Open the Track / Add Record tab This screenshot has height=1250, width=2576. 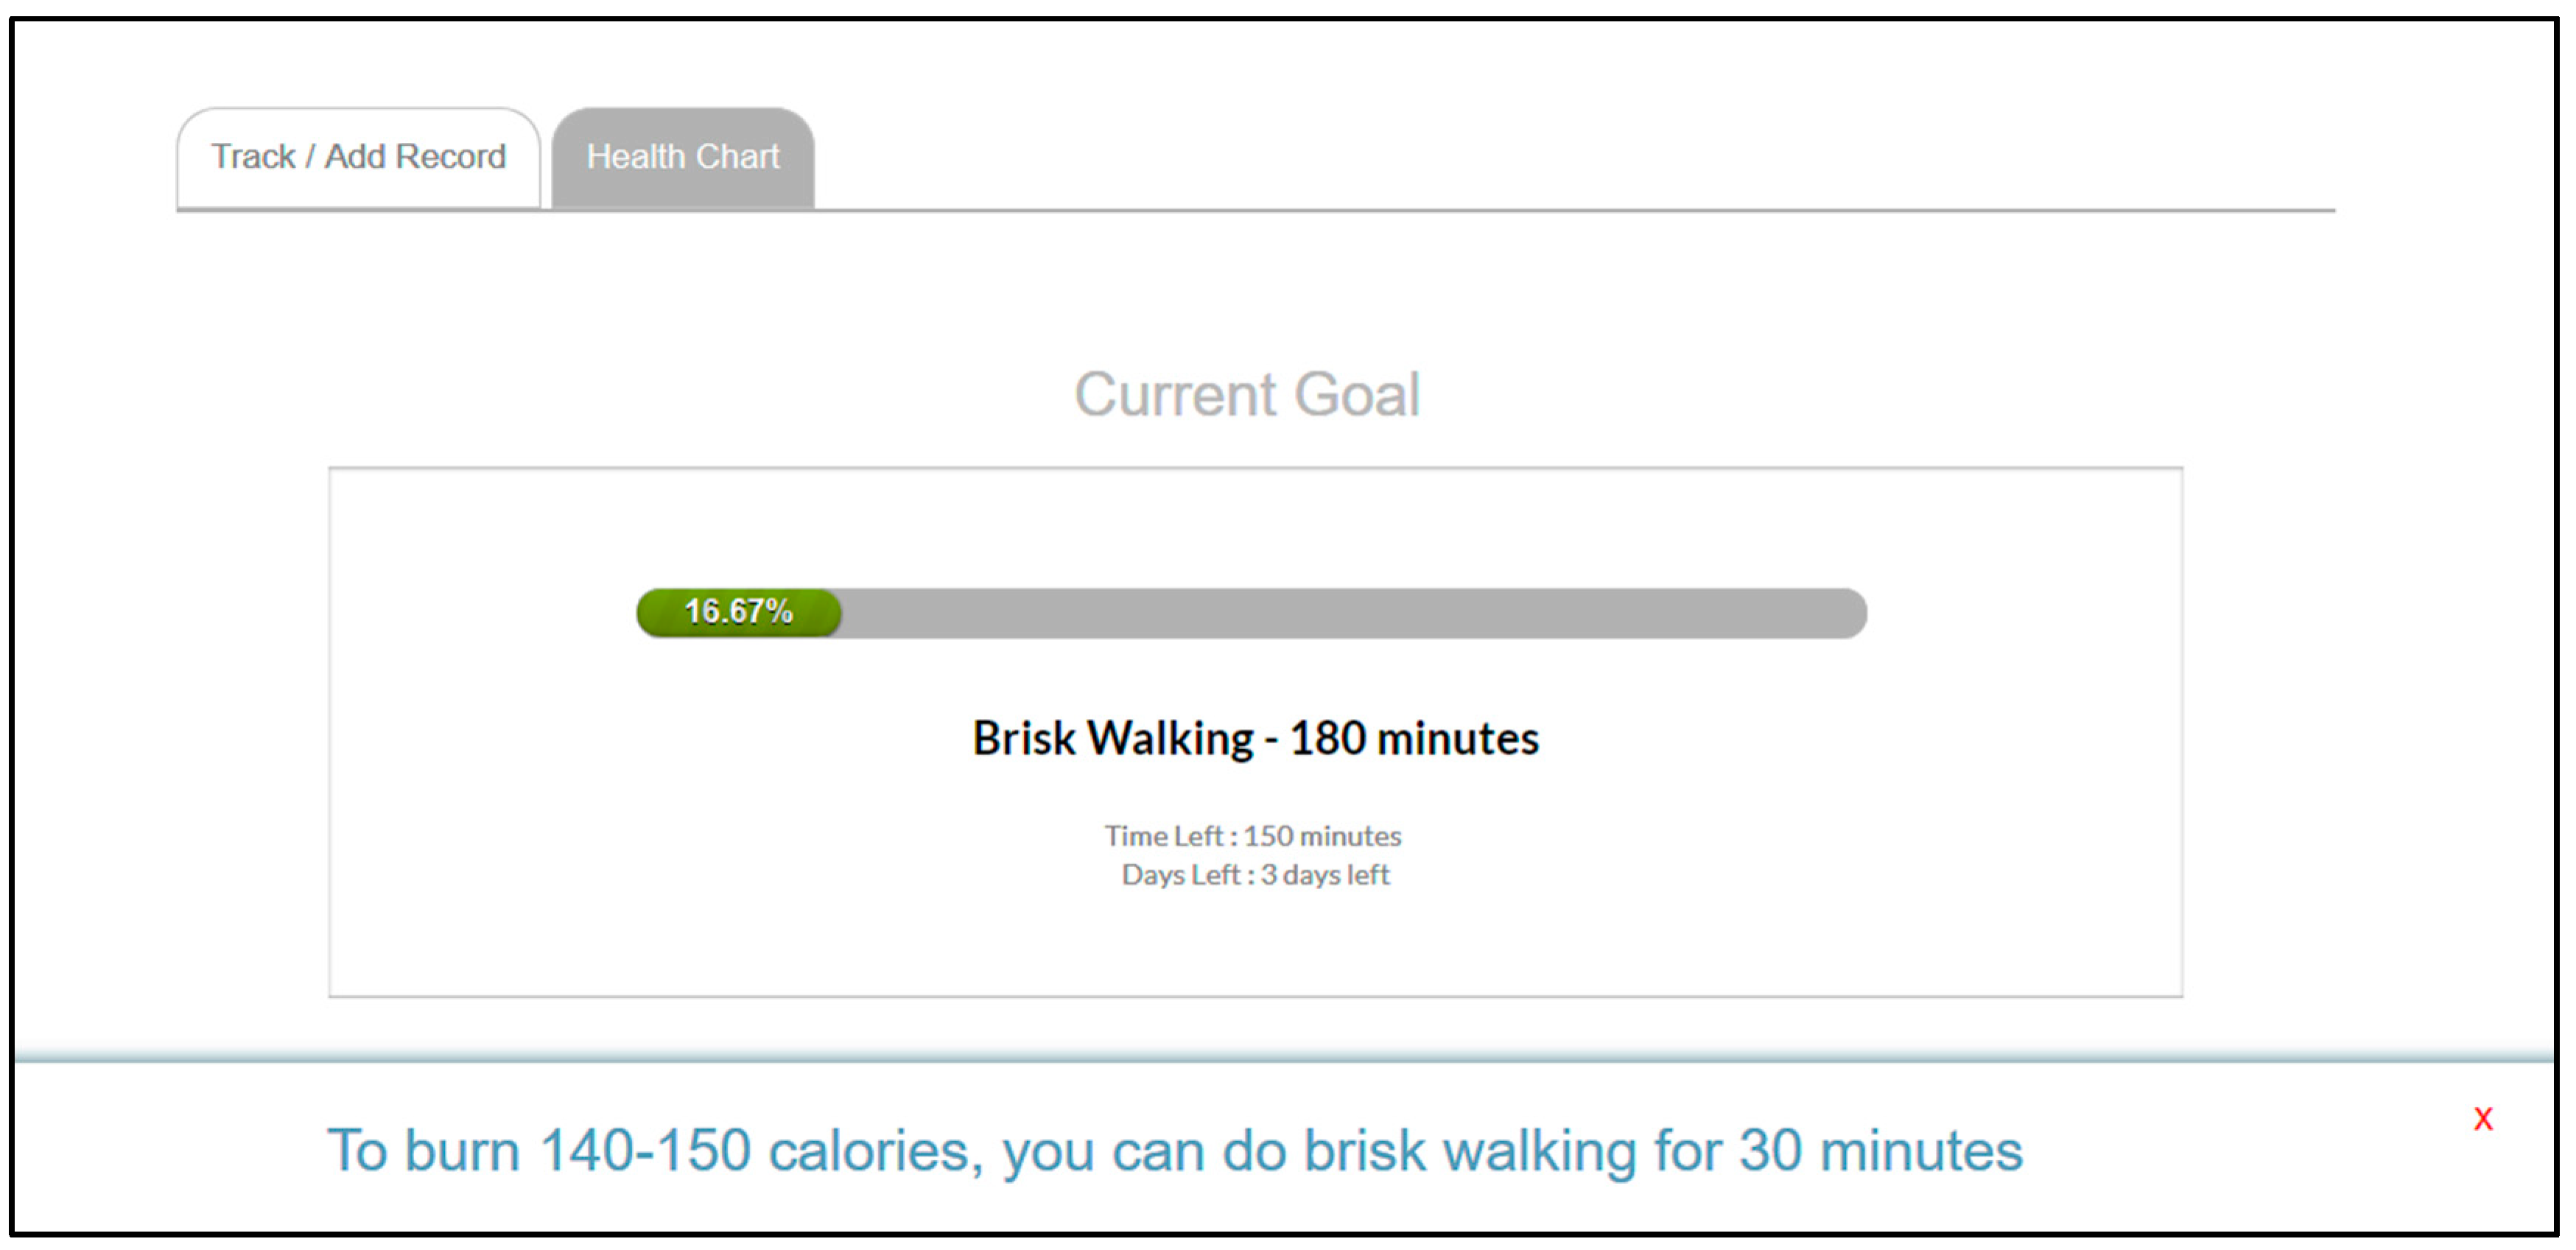click(358, 157)
